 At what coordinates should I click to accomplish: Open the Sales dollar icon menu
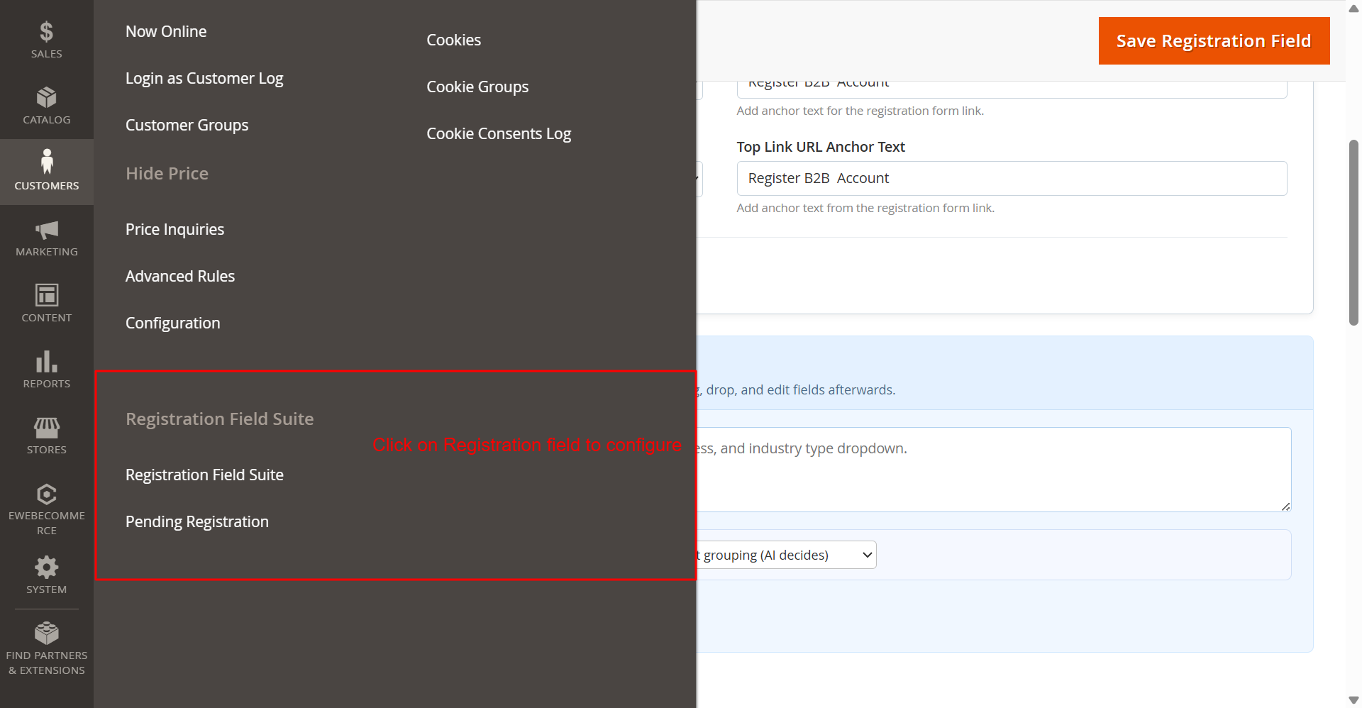pyautogui.click(x=46, y=33)
